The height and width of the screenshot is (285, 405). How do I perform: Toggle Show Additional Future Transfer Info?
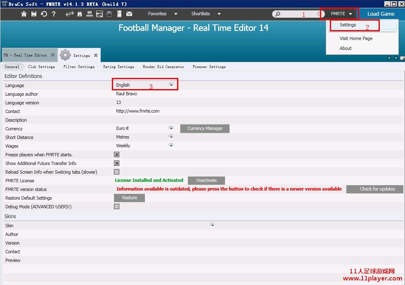117,163
